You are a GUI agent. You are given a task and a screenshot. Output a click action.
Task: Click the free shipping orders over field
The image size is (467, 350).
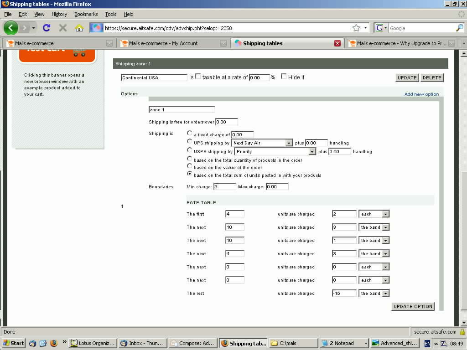click(x=227, y=122)
